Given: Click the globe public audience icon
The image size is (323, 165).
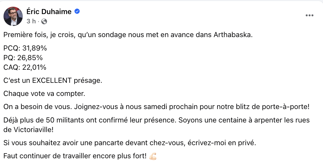Looking at the screenshot, I should pyautogui.click(x=44, y=21).
